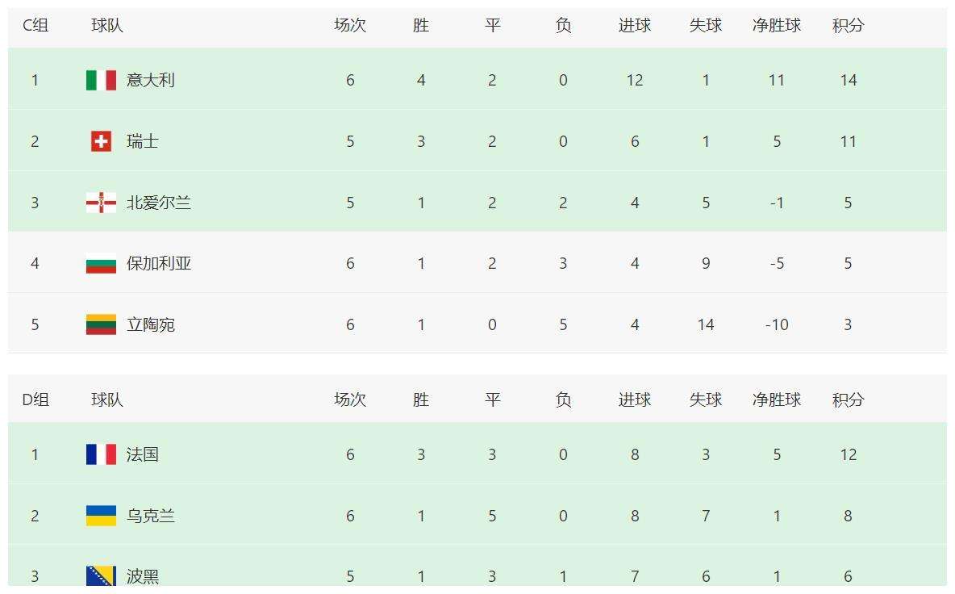955x594 pixels.
Task: Click Italy's points value 14
Action: (849, 80)
